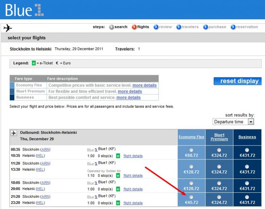Click the e-Ticket icon on 08:35 flight

118,156
